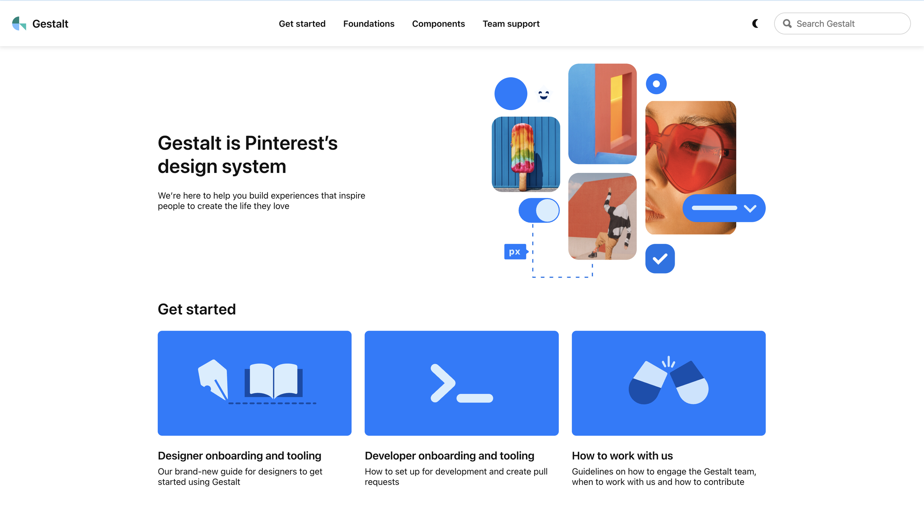Toggle dark mode with the moon icon
The height and width of the screenshot is (513, 924).
[x=755, y=24]
